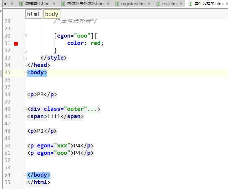The width and height of the screenshot is (228, 189).
Task: Close the register.html tab
Action: (x=149, y=3)
